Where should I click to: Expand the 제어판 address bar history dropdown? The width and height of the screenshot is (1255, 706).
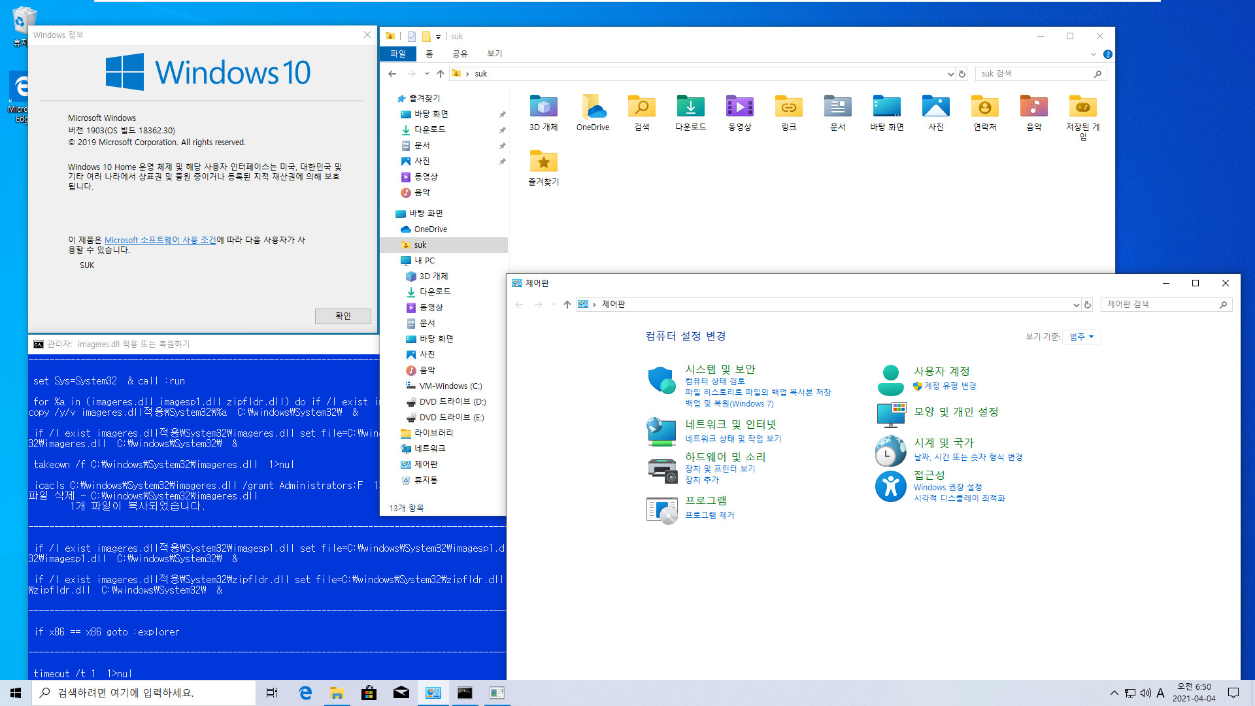tap(1077, 305)
